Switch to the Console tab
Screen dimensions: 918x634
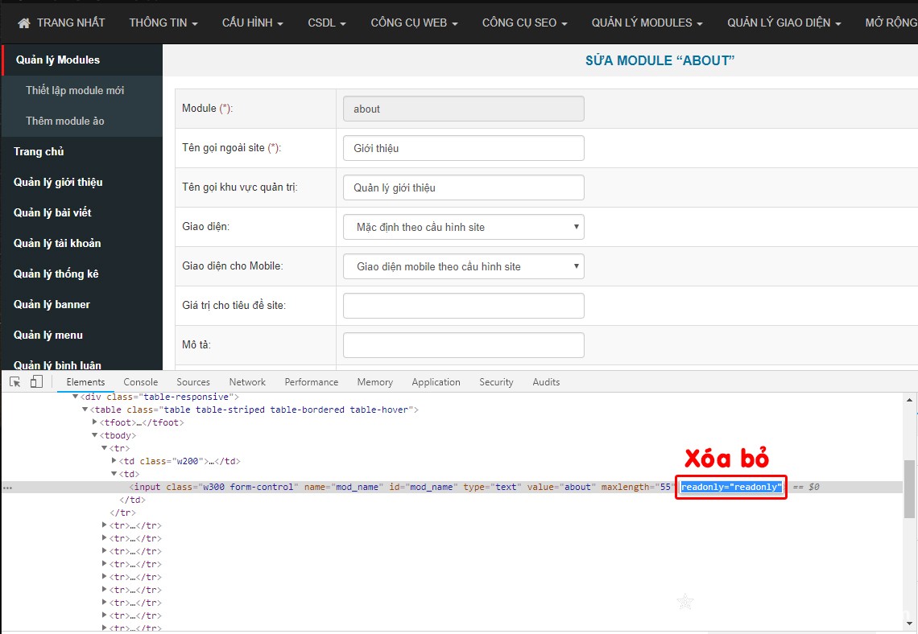coord(140,382)
